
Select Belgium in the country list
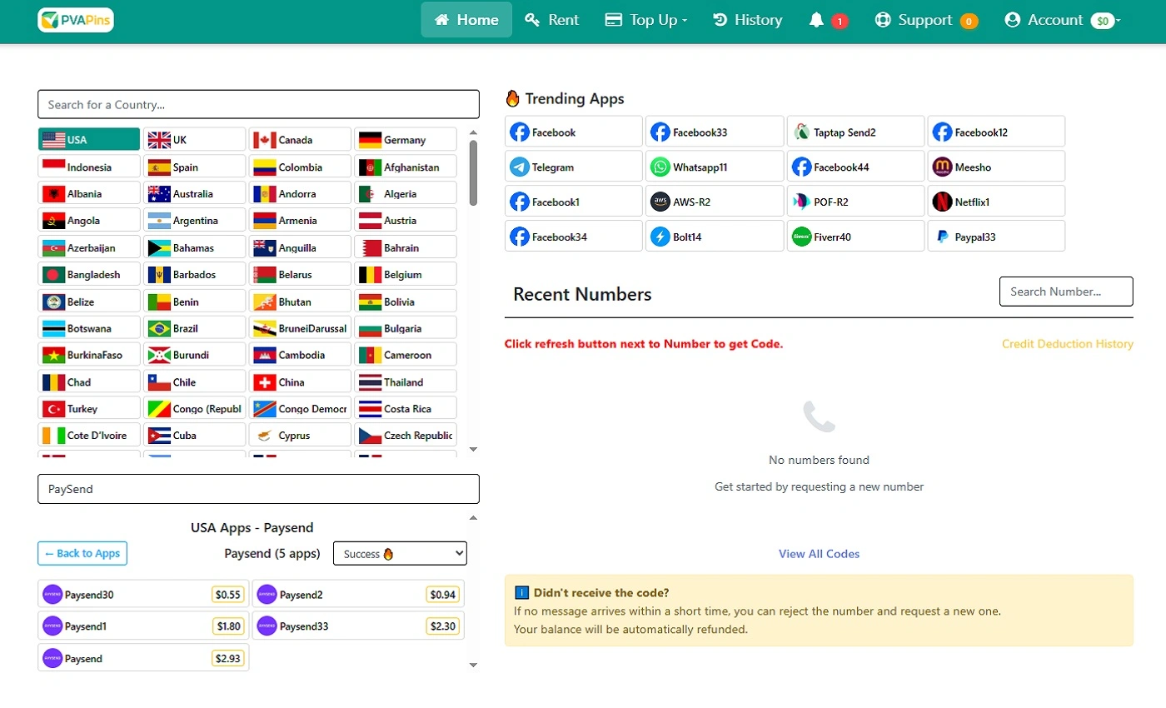(406, 274)
